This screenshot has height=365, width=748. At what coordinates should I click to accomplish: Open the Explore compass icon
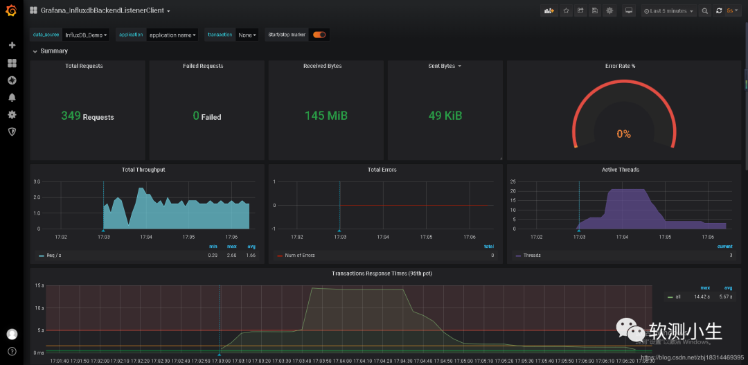click(x=12, y=80)
